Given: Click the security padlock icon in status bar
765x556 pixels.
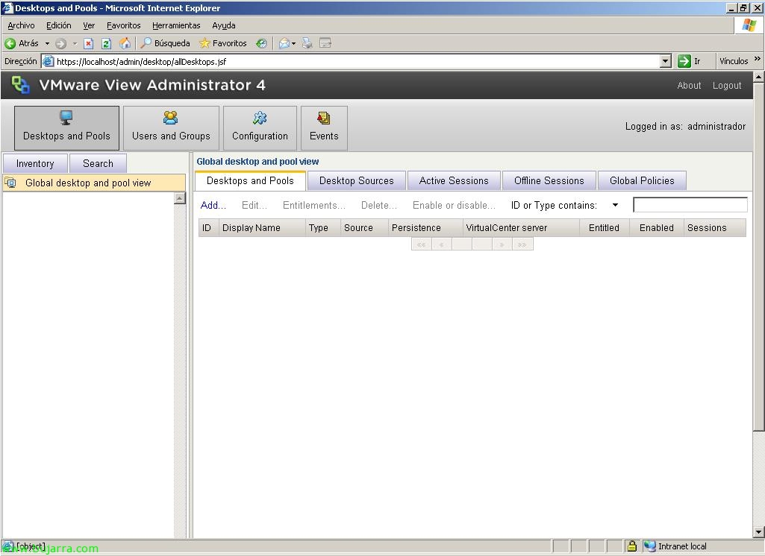Looking at the screenshot, I should (632, 546).
